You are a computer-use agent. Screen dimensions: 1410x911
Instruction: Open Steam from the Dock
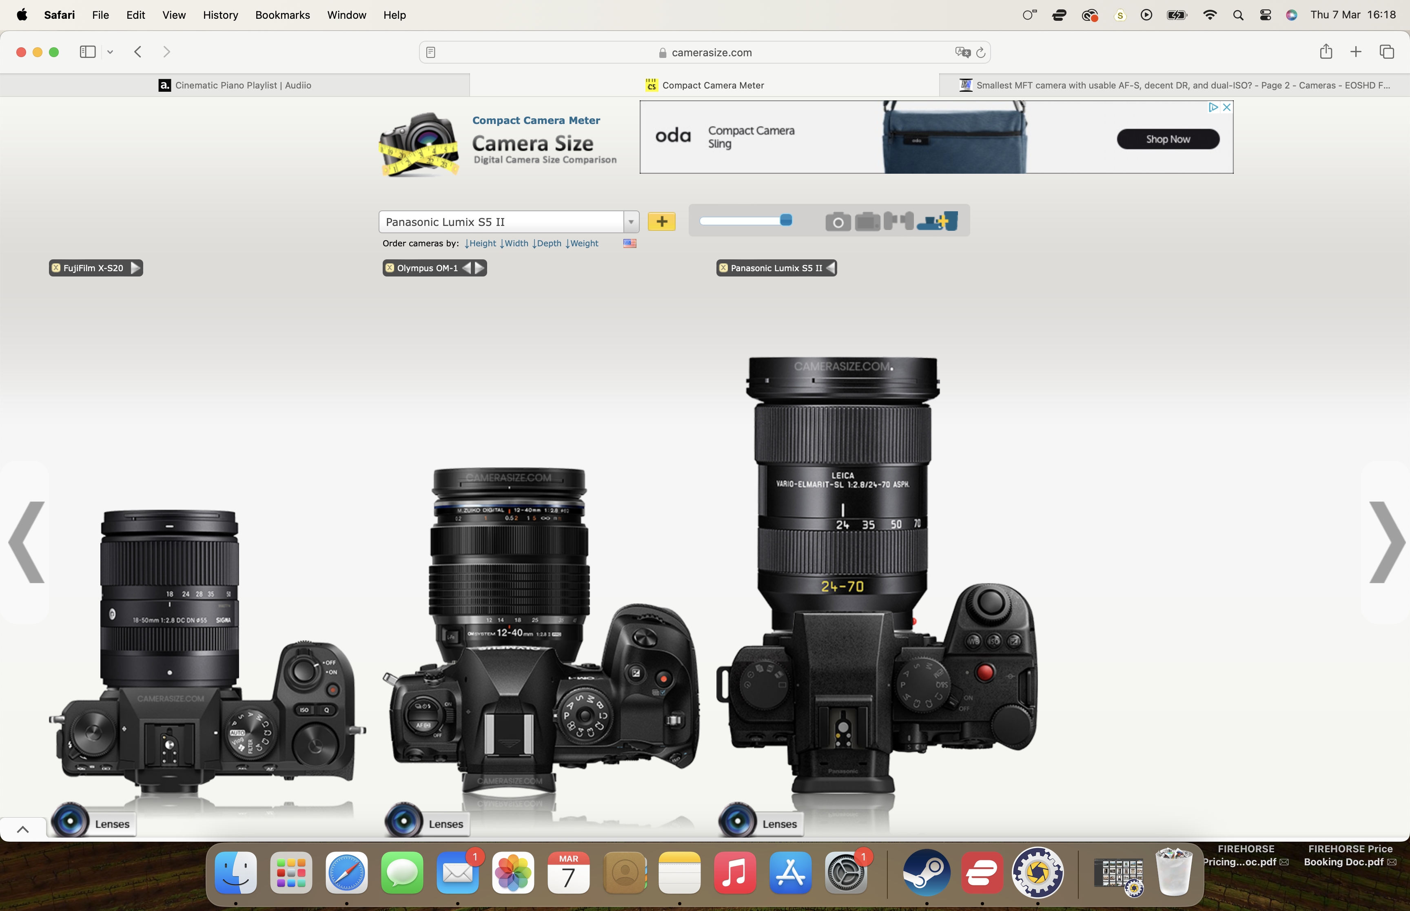[x=926, y=872]
